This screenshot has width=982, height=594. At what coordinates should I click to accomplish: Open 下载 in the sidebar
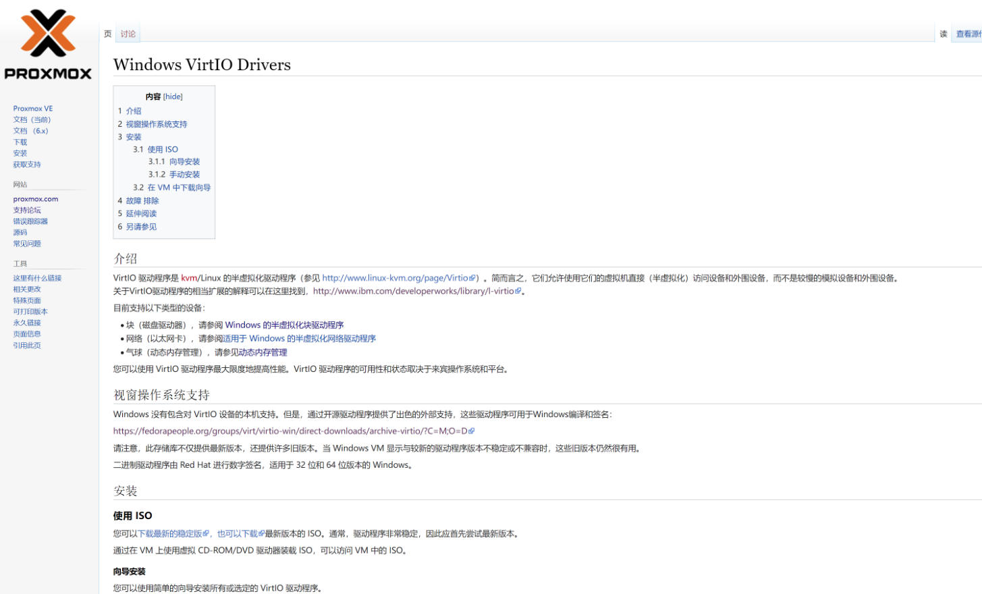click(20, 142)
